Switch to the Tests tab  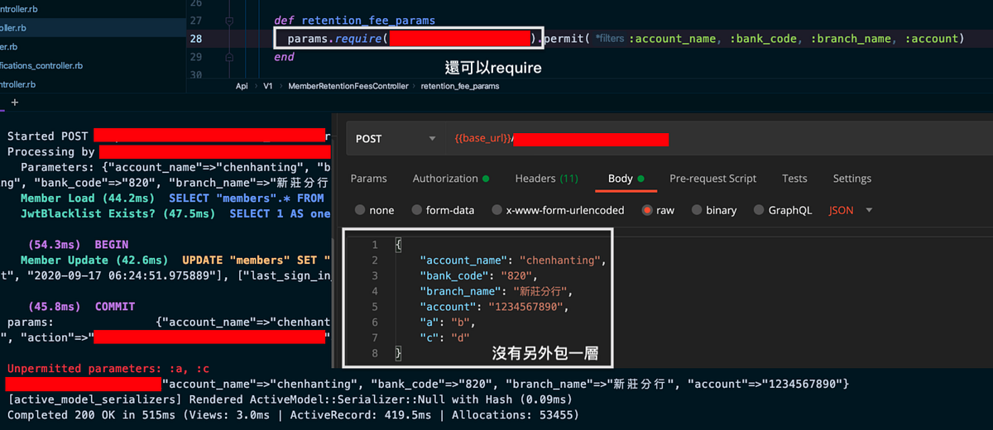coord(794,179)
